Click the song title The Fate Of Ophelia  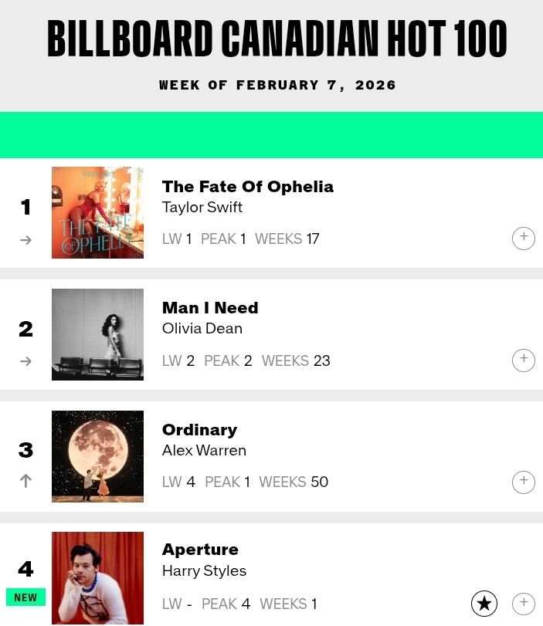248,187
